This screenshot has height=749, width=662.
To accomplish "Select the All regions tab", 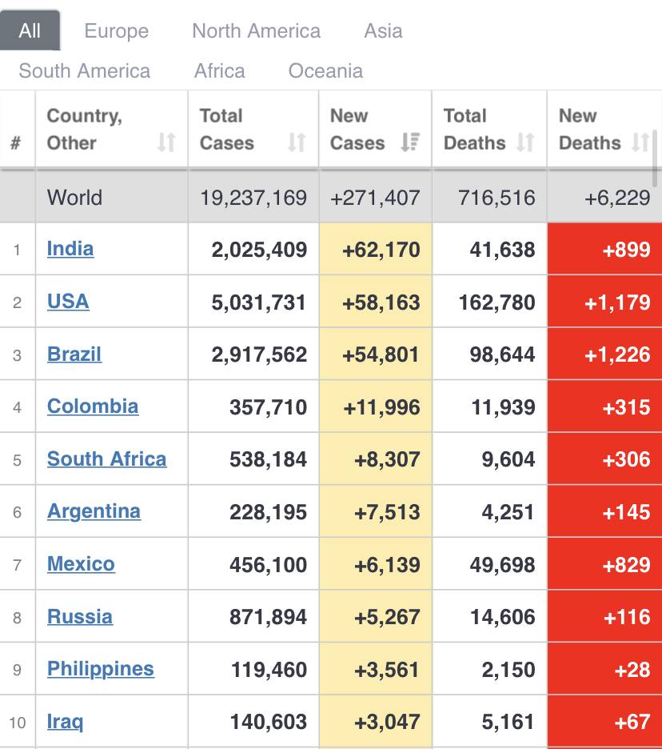I will pos(30,31).
